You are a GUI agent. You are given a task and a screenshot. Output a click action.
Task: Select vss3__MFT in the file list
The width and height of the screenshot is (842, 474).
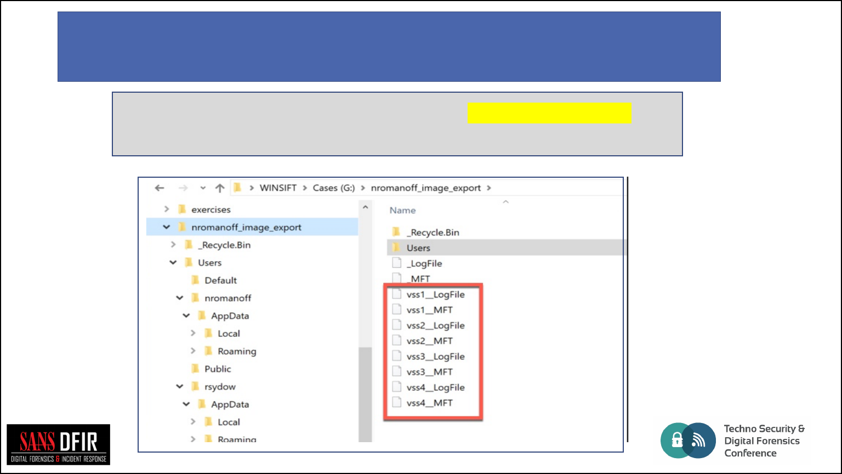click(x=430, y=372)
